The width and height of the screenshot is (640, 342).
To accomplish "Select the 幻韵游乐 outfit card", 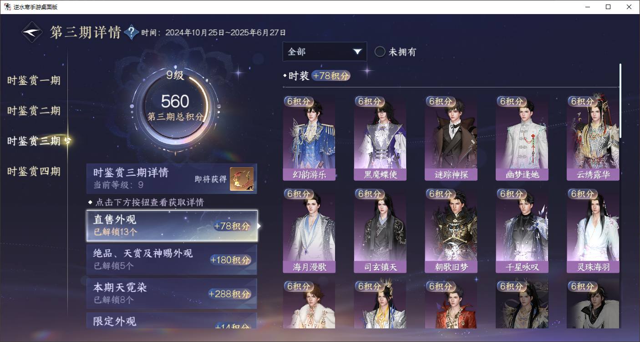I will (x=309, y=139).
